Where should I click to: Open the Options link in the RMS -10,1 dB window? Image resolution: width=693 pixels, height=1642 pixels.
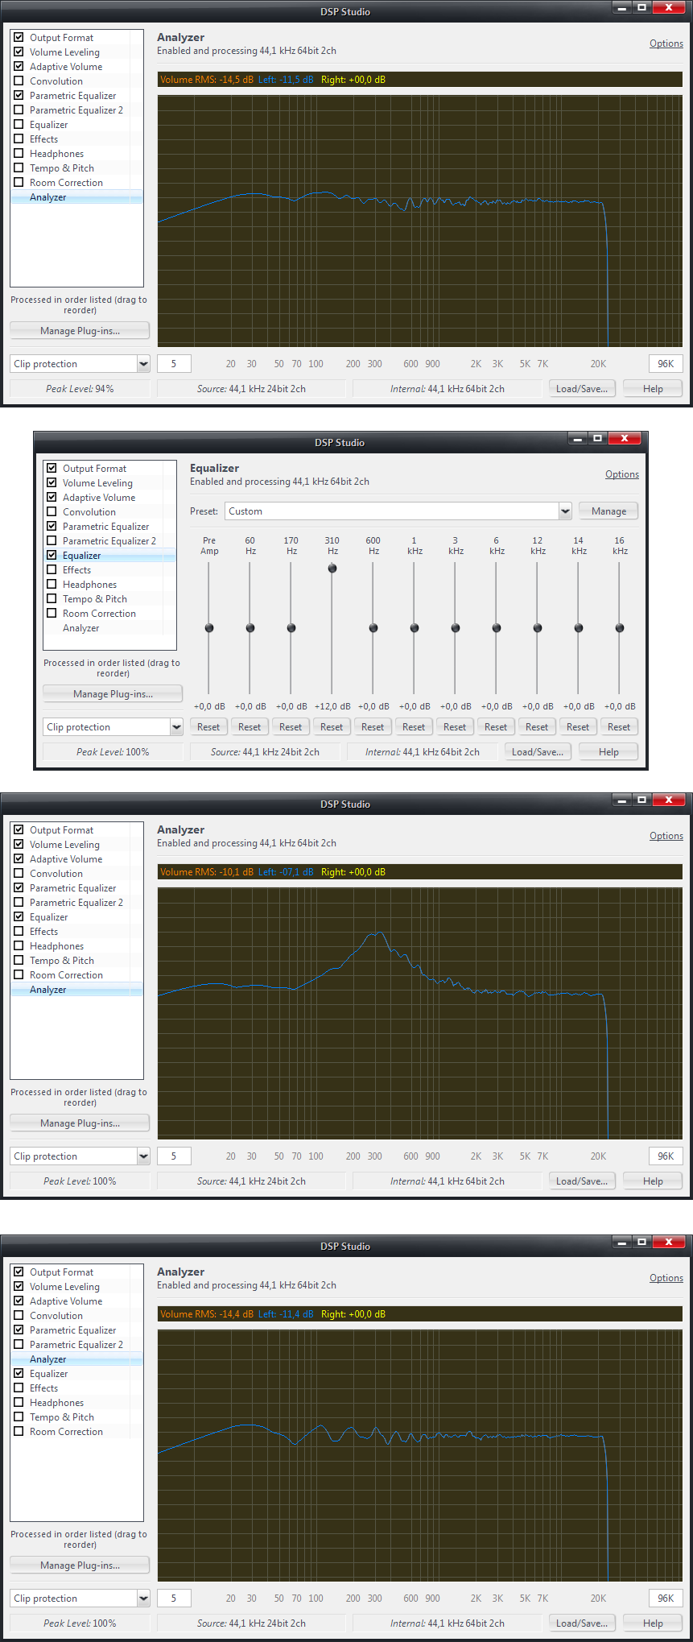pos(666,836)
